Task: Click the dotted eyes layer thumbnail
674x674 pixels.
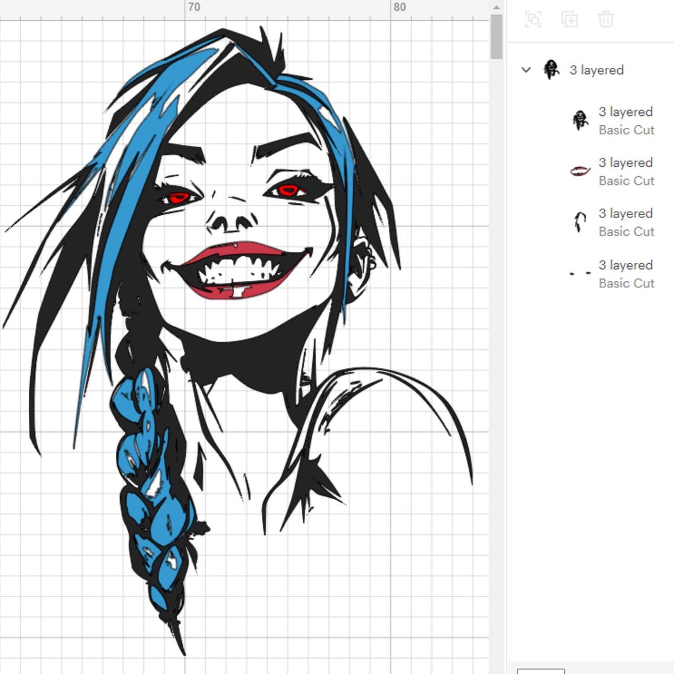Action: tap(578, 273)
